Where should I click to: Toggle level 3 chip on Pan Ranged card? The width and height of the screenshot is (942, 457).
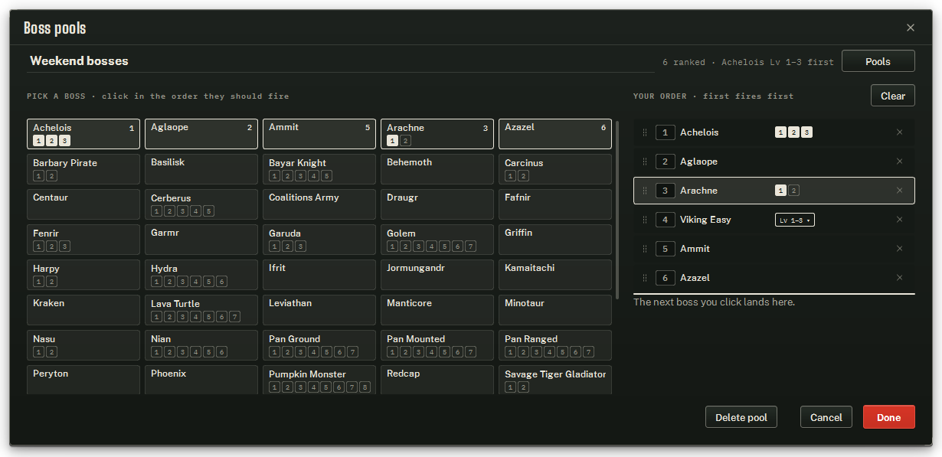coord(536,352)
